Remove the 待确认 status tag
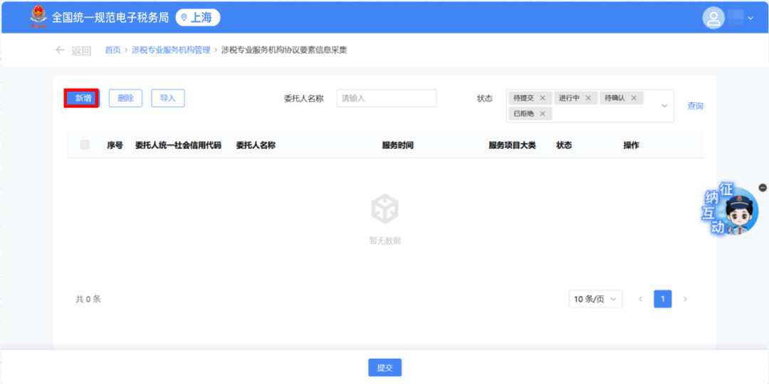 click(634, 98)
